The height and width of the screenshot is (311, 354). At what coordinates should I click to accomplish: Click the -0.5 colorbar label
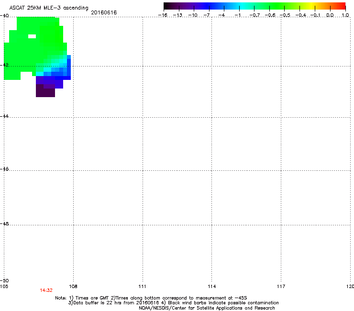coord(285,15)
